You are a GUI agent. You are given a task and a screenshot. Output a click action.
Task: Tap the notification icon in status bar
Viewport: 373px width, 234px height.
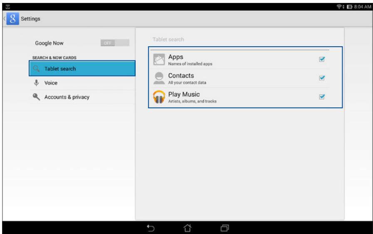7,7
